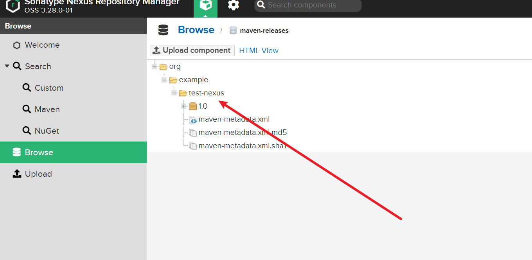Collapse the org folder tree node

tap(155, 66)
